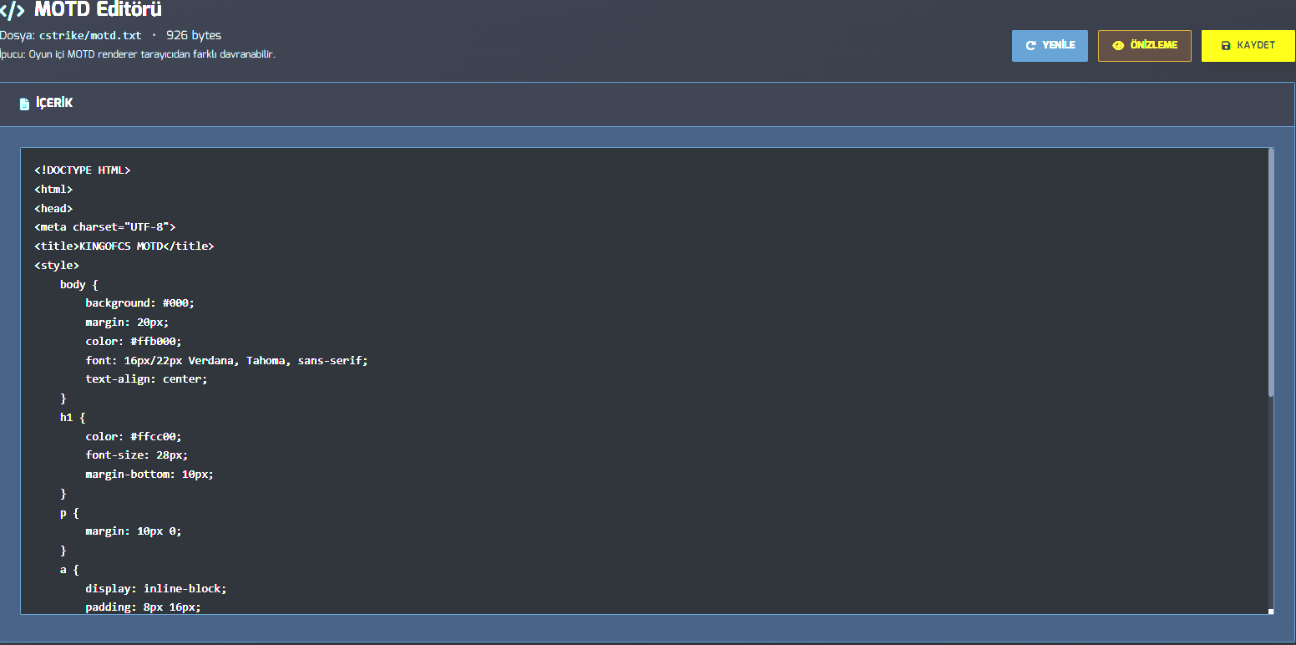Click the background: #000 color value
Viewport: 1296px width, 645px height.
[x=178, y=303]
